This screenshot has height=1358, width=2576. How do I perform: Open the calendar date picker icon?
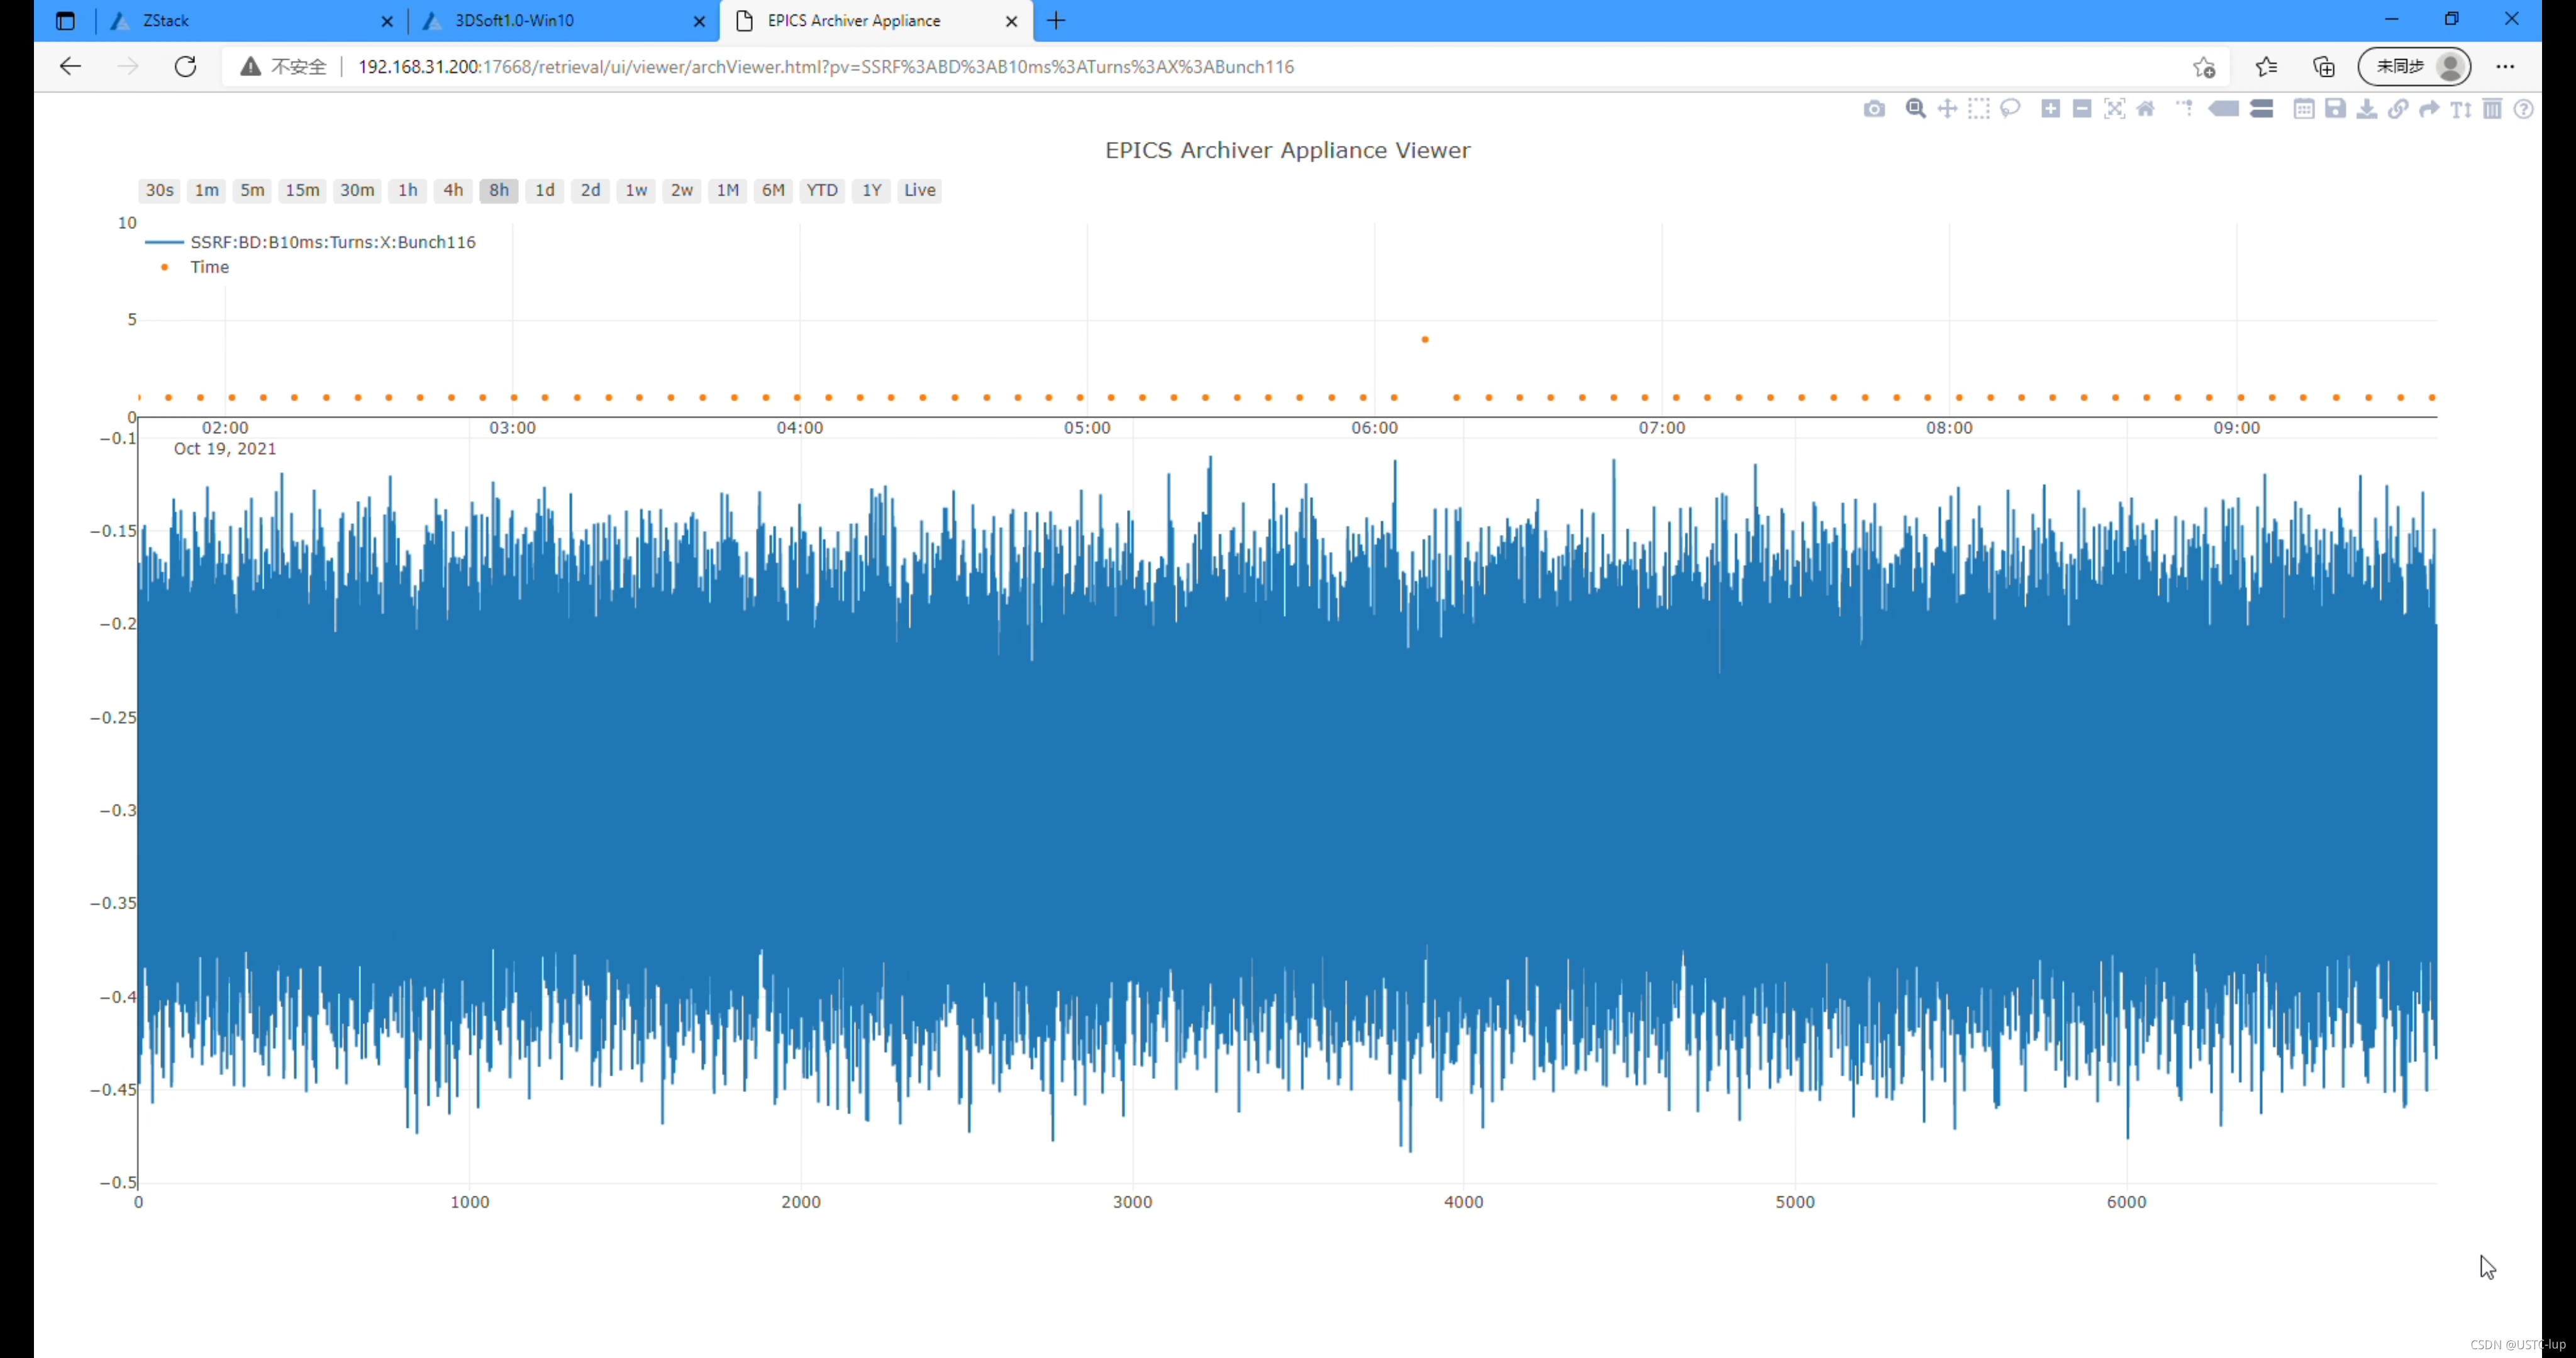pyautogui.click(x=2304, y=109)
